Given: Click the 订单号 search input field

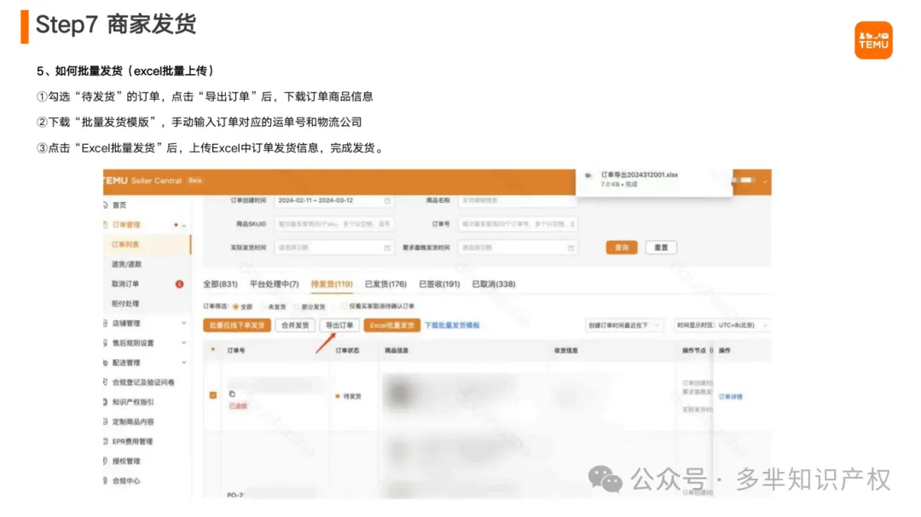Looking at the screenshot, I should click(x=518, y=224).
